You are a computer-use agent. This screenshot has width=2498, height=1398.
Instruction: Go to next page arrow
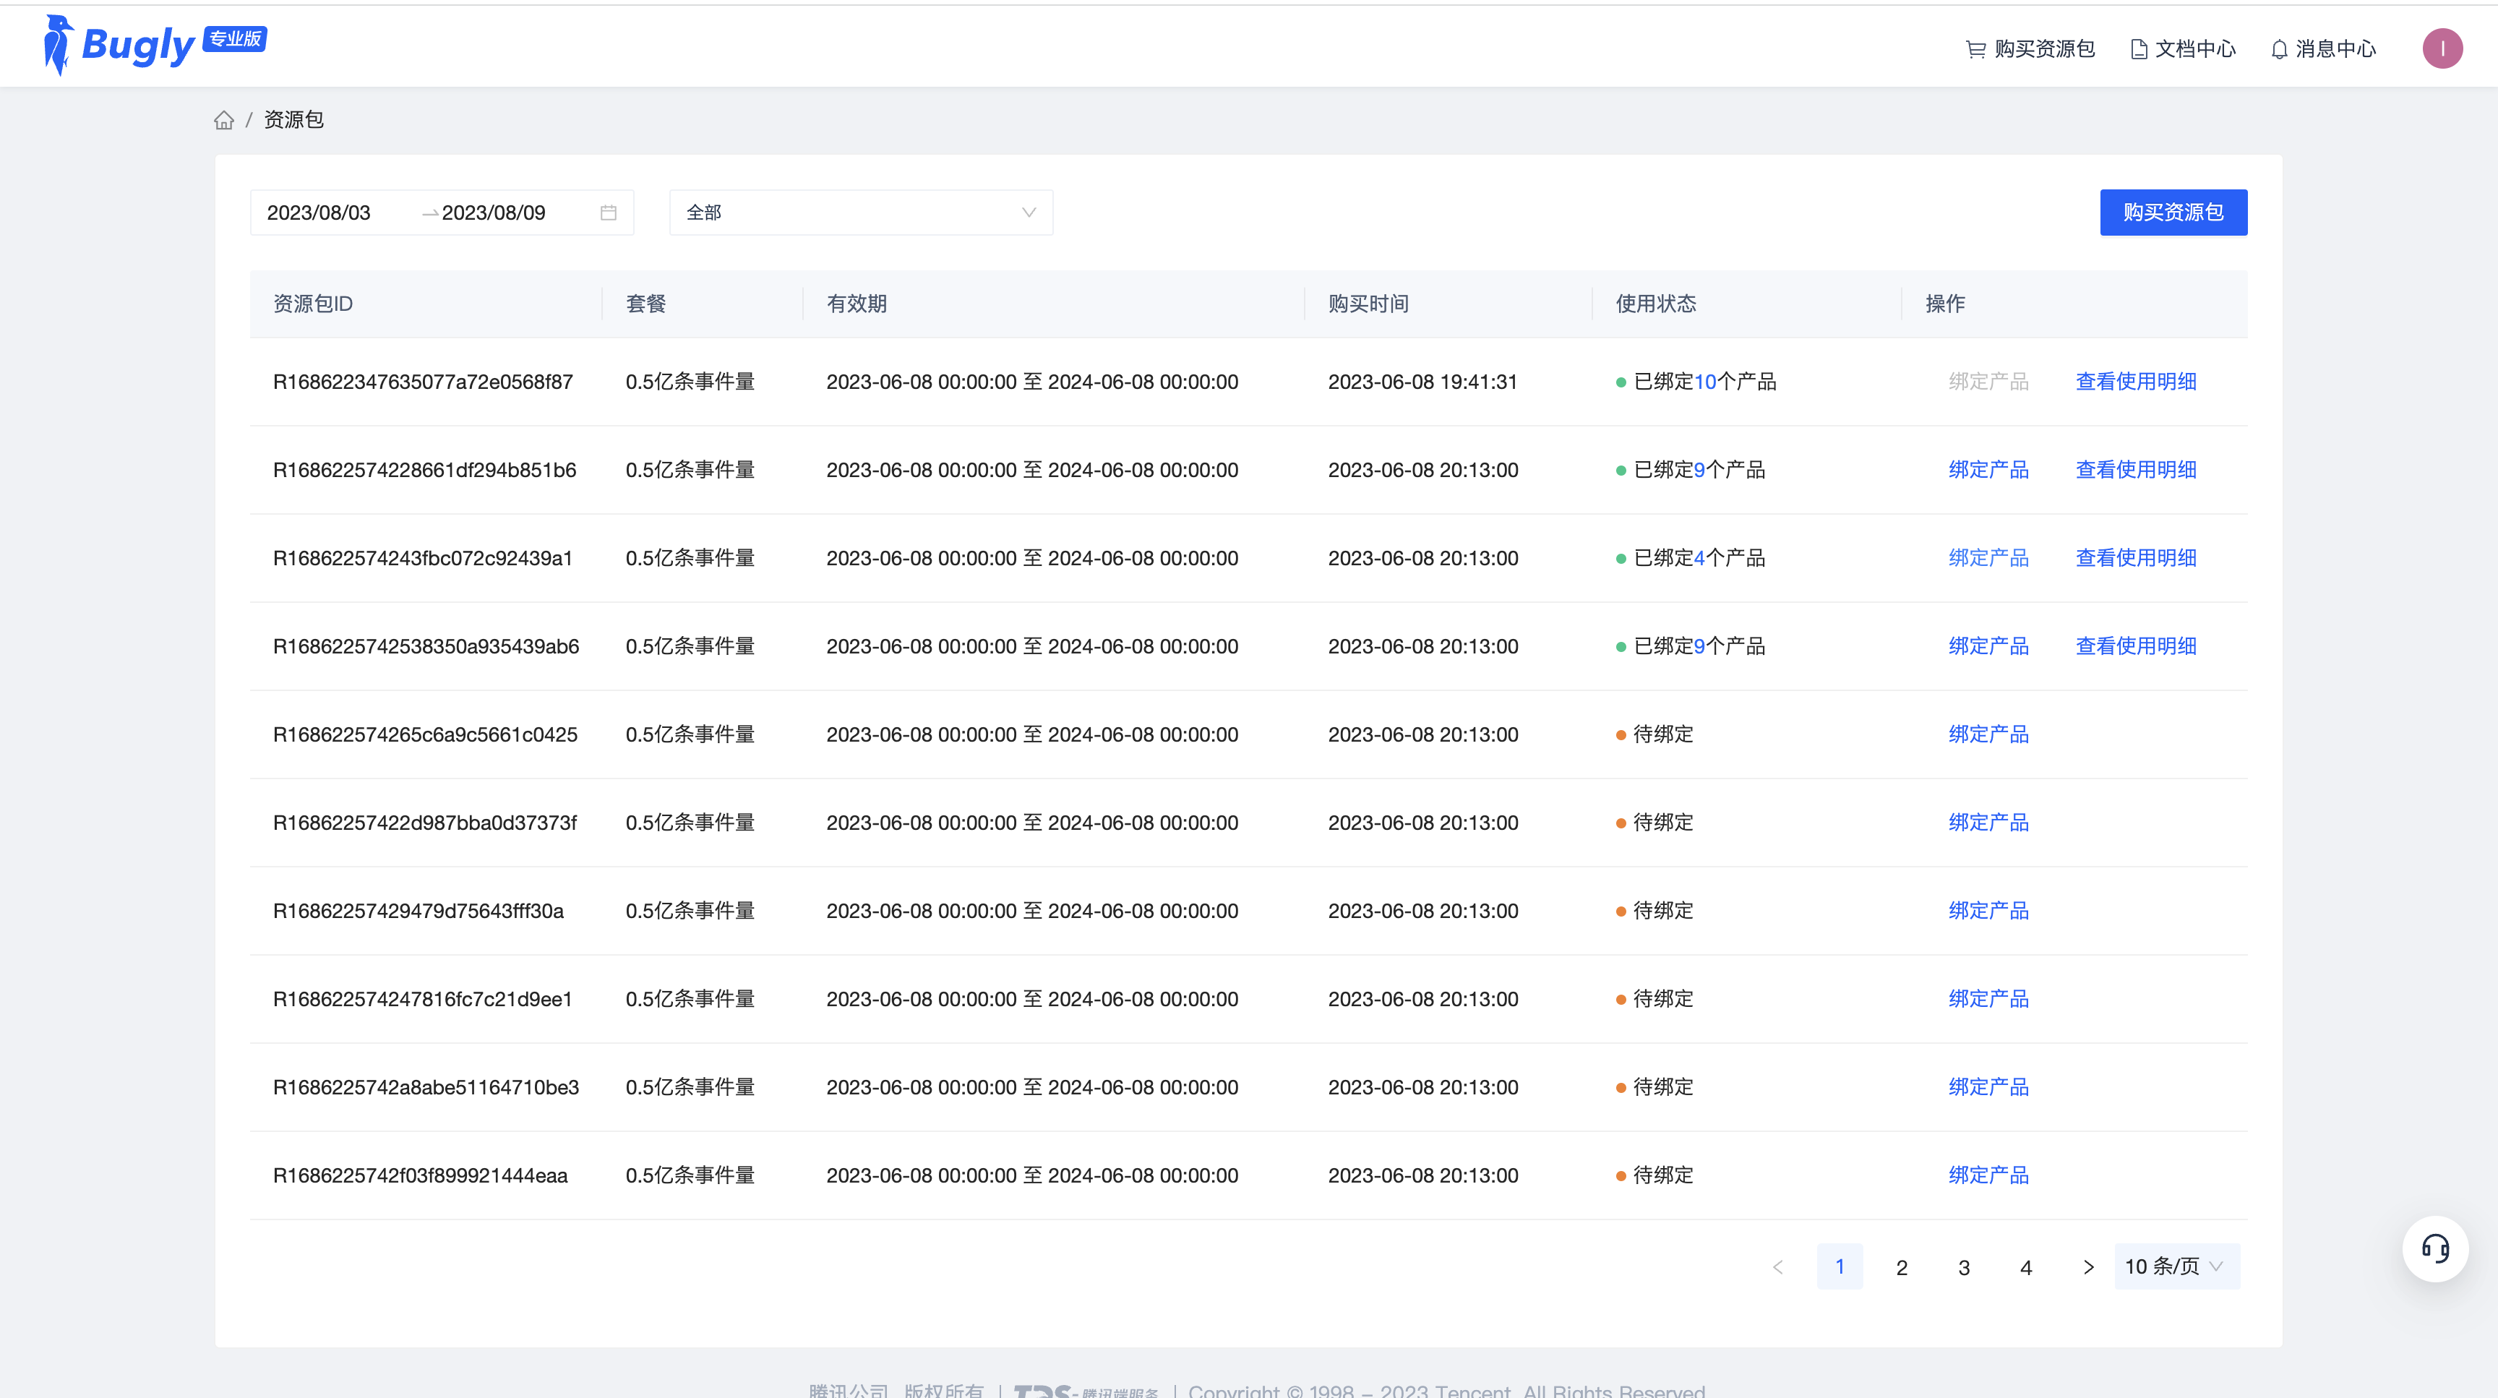pyautogui.click(x=2087, y=1267)
